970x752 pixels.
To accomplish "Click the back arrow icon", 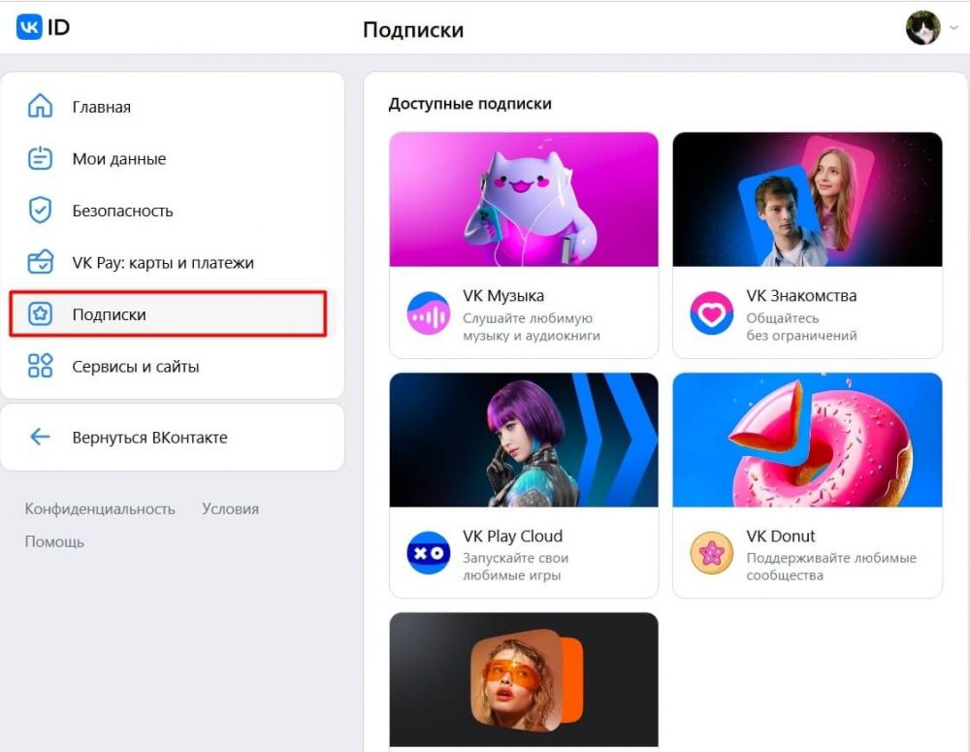I will 40,437.
